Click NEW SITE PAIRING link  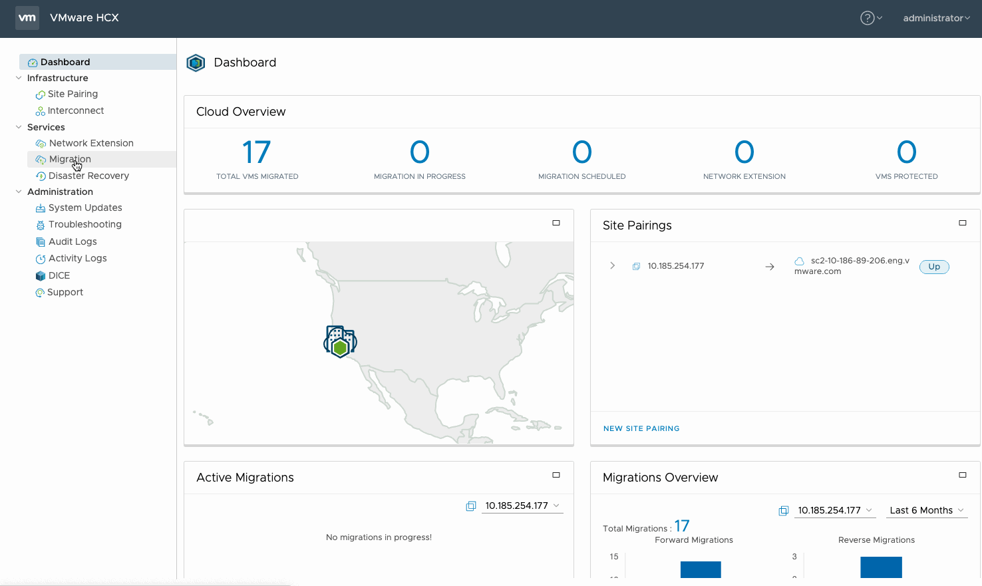tap(641, 428)
